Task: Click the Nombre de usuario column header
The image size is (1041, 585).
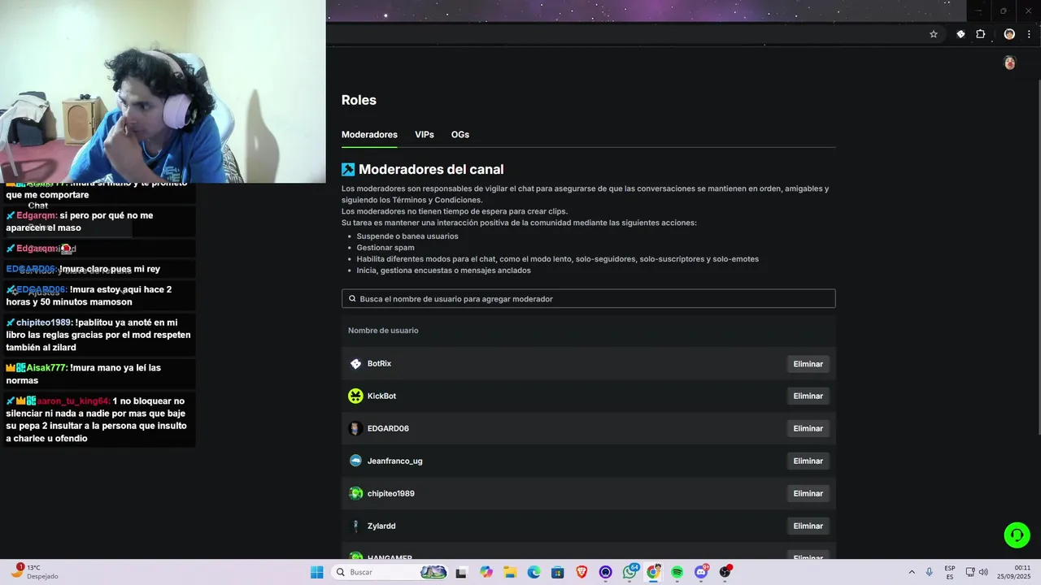Action: [x=383, y=331]
